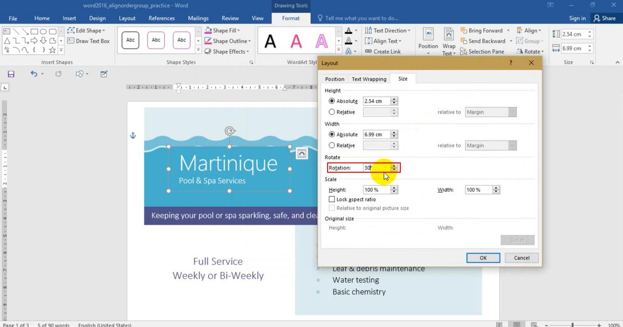Open the Mailings ribbon tab
623x327 pixels.
coord(198,18)
